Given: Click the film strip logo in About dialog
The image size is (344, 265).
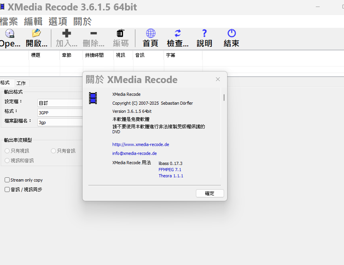Looking at the screenshot, I should (x=93, y=98).
